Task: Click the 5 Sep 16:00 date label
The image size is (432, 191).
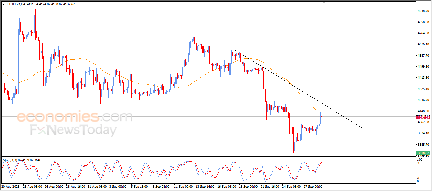Action: (x=140, y=186)
